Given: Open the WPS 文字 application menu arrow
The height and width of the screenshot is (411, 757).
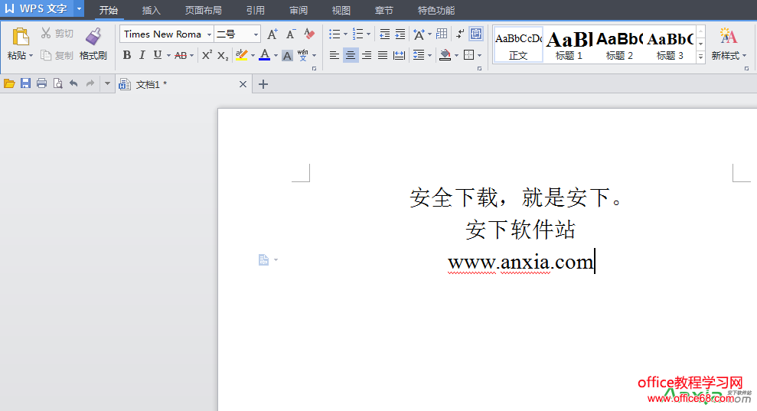Looking at the screenshot, I should pyautogui.click(x=79, y=8).
